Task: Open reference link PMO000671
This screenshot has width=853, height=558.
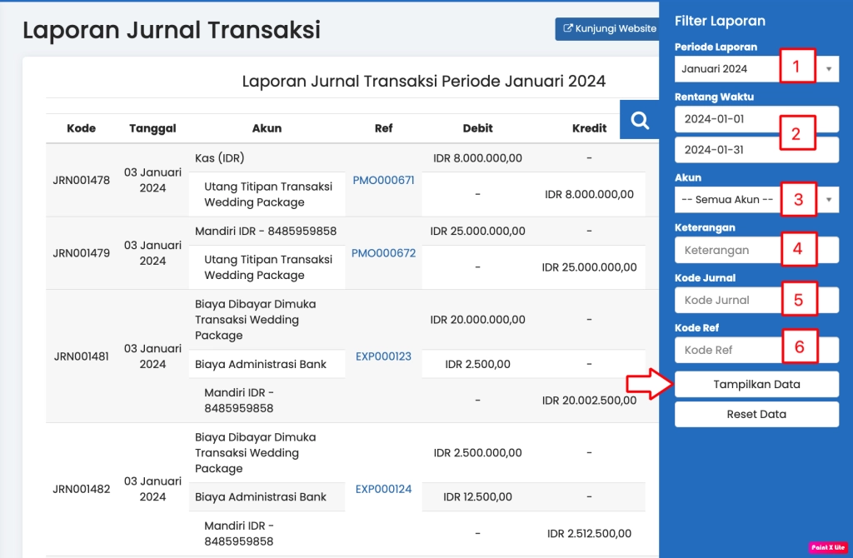Action: coord(383,180)
